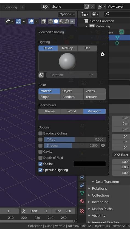130x229 pixels.
Task: Open the studio light sphere preview
Action: coord(68,62)
